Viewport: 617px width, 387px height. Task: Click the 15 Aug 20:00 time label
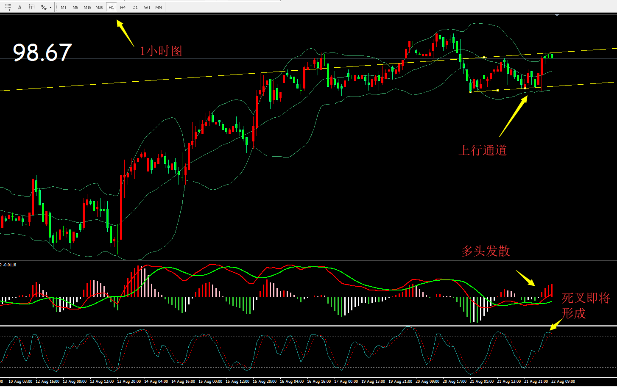265,381
